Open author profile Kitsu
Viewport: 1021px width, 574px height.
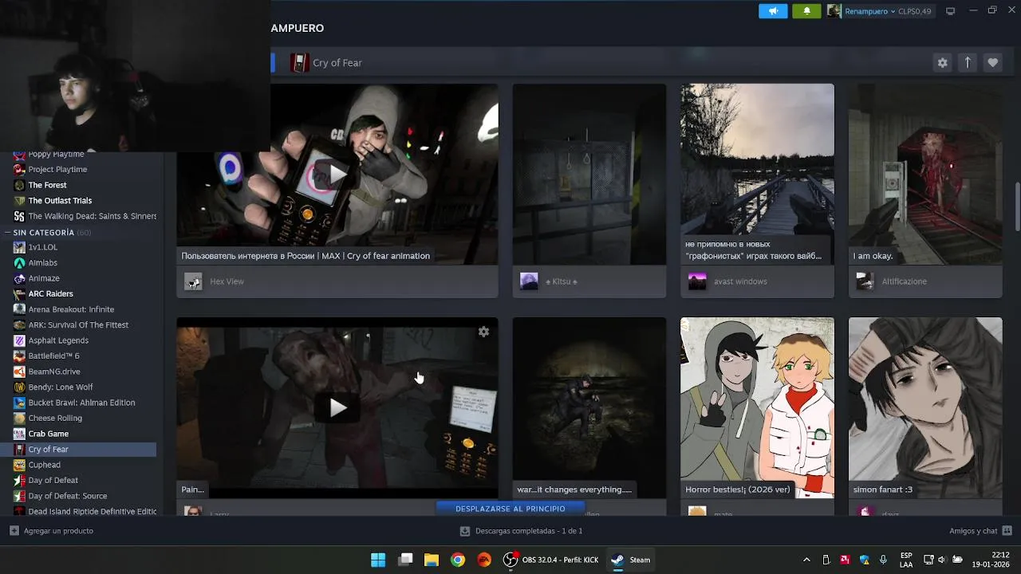[561, 281]
